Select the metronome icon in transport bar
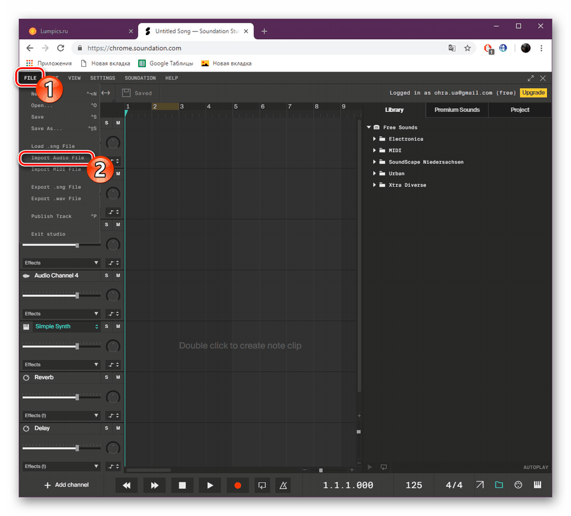This screenshot has height=516, width=571. [283, 485]
